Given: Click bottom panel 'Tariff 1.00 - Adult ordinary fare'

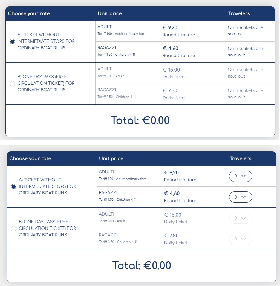Looking at the screenshot, I should click(x=123, y=179).
